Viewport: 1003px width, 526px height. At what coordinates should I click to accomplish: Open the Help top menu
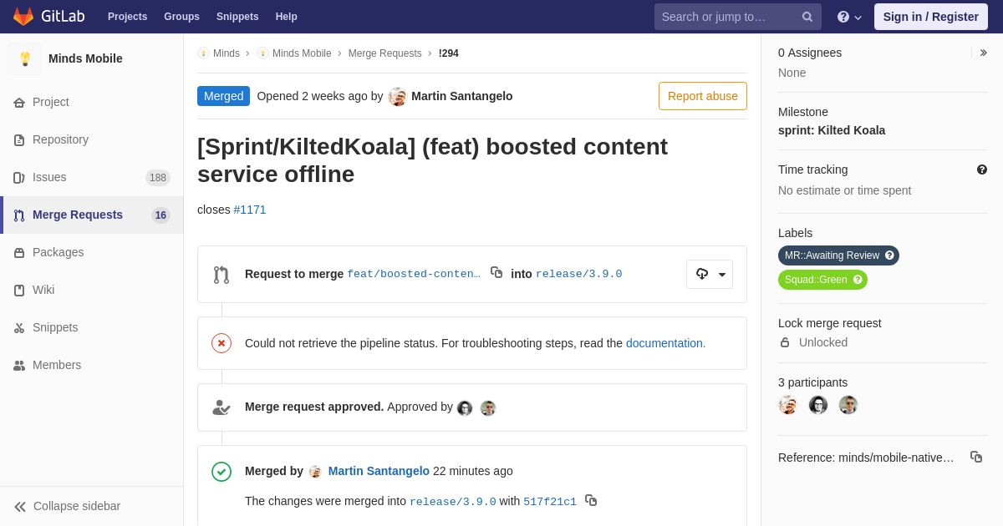(287, 17)
